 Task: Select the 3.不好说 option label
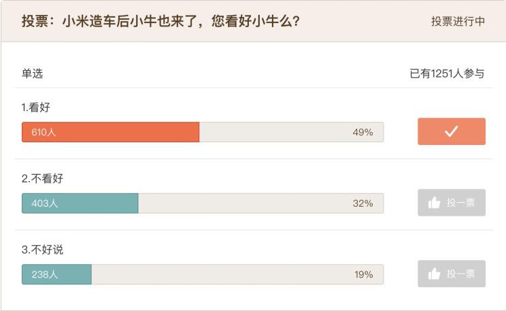tap(42, 249)
